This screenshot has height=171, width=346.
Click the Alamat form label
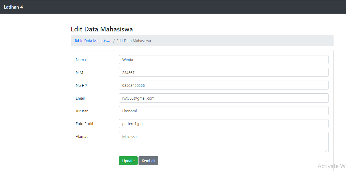click(82, 136)
